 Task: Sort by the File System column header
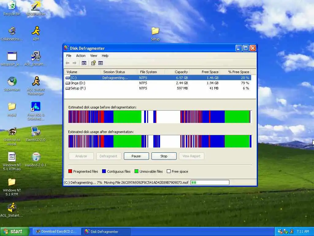[151, 72]
